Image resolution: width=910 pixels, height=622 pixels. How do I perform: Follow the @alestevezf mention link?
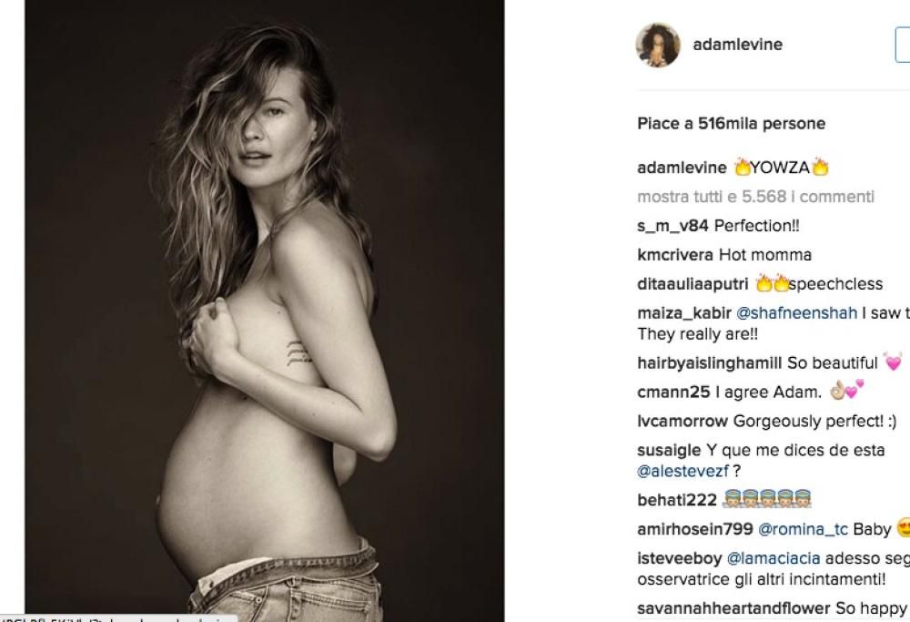pyautogui.click(x=682, y=471)
